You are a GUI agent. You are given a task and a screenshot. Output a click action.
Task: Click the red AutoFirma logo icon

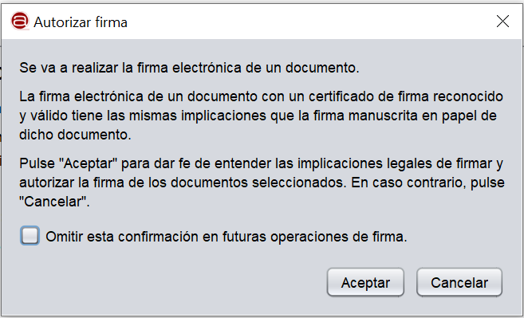click(20, 22)
